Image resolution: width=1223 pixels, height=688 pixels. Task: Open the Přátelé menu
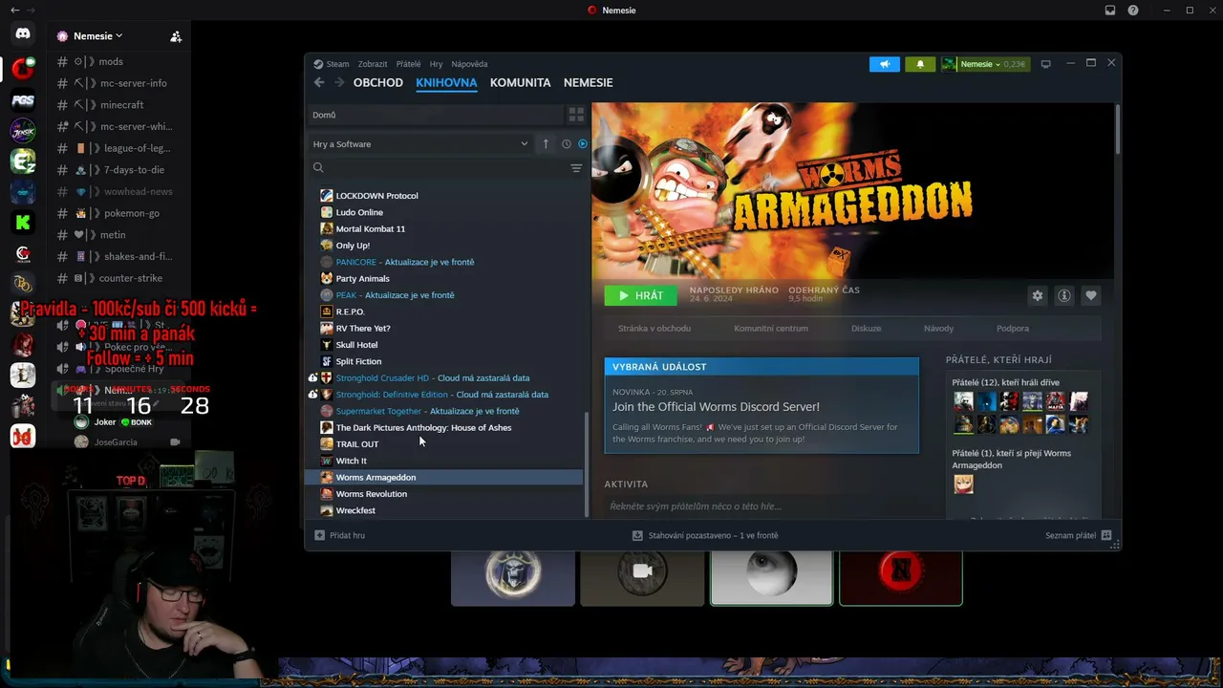(408, 64)
